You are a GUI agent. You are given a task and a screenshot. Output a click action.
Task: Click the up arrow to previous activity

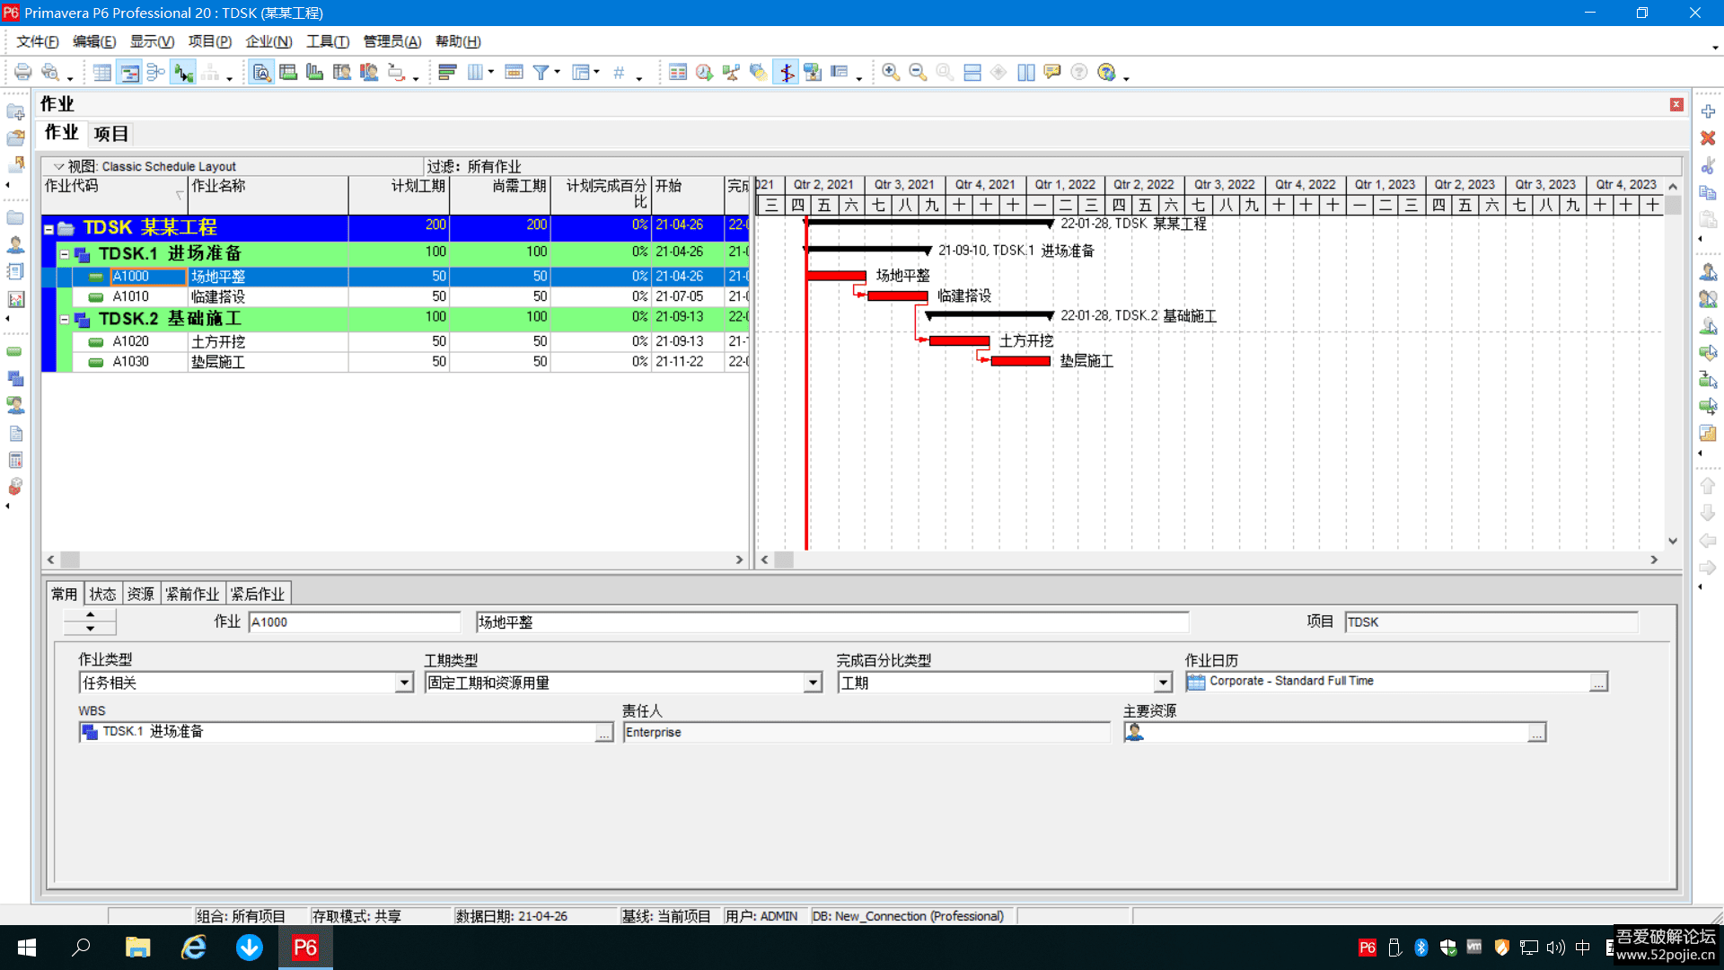coord(90,615)
